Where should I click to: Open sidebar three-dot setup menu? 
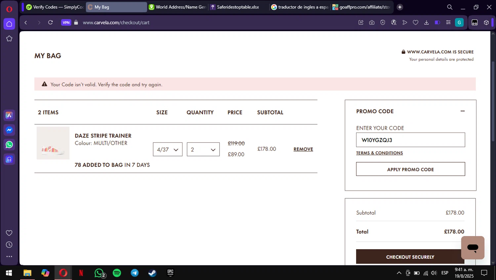9,257
